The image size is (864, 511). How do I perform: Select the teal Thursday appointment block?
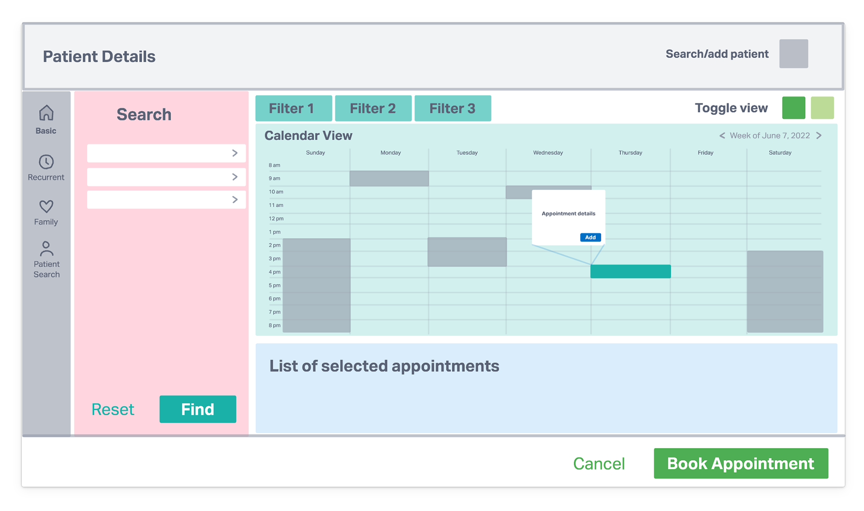pyautogui.click(x=630, y=271)
